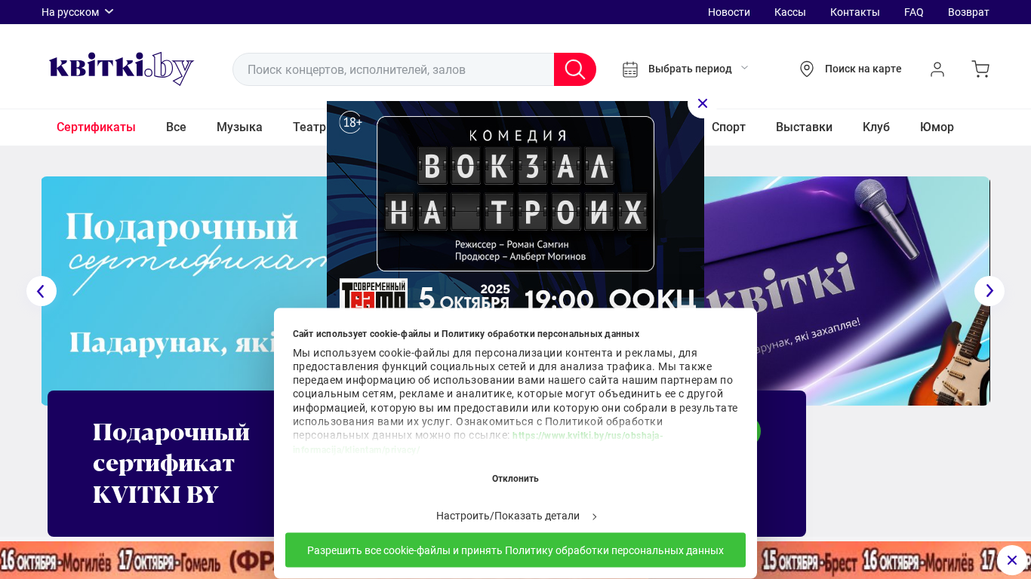Click the map pin icon
This screenshot has width=1031, height=579.
(x=807, y=69)
